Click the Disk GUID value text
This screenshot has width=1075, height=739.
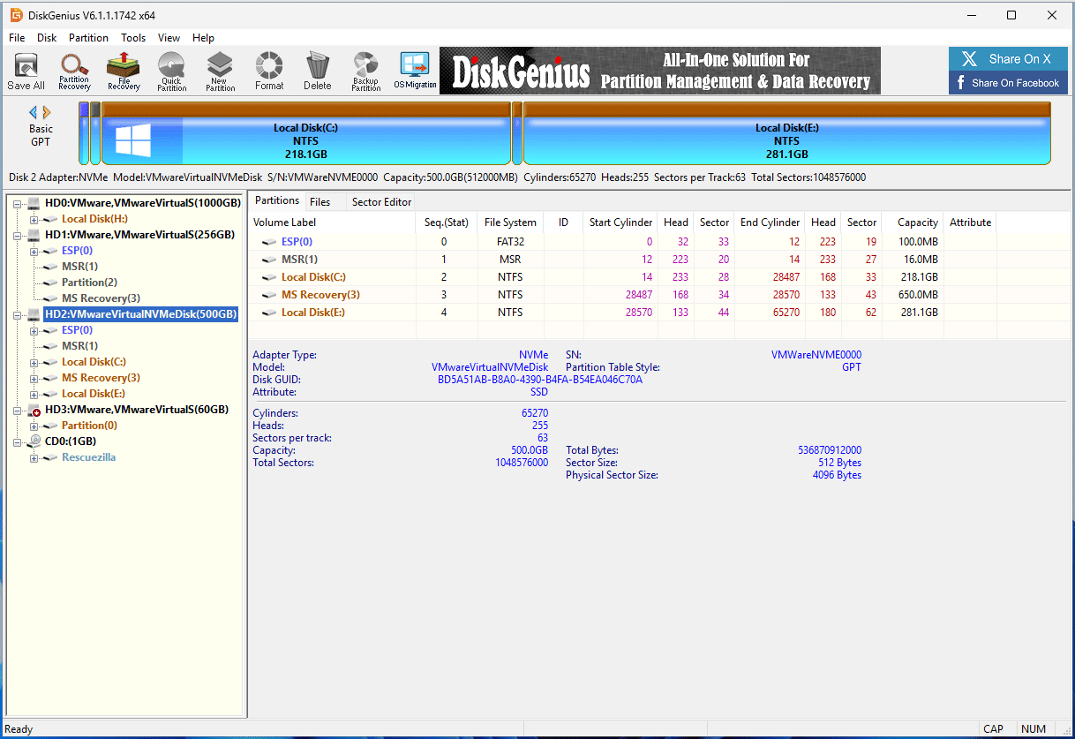[x=540, y=380]
